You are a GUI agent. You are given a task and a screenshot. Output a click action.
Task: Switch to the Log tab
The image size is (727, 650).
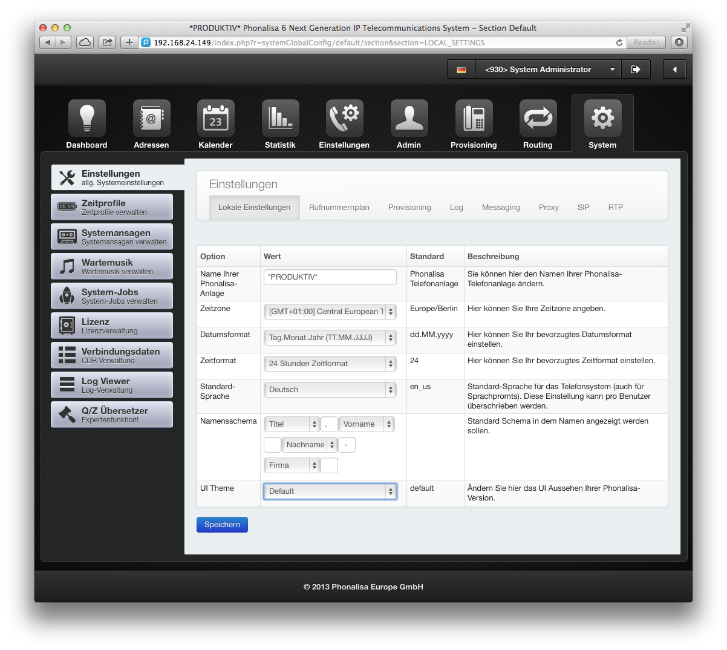(x=457, y=208)
